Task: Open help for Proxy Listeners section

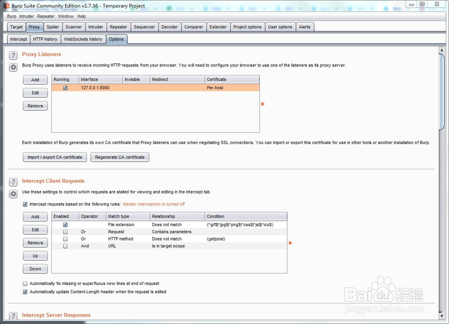Action: pyautogui.click(x=13, y=55)
